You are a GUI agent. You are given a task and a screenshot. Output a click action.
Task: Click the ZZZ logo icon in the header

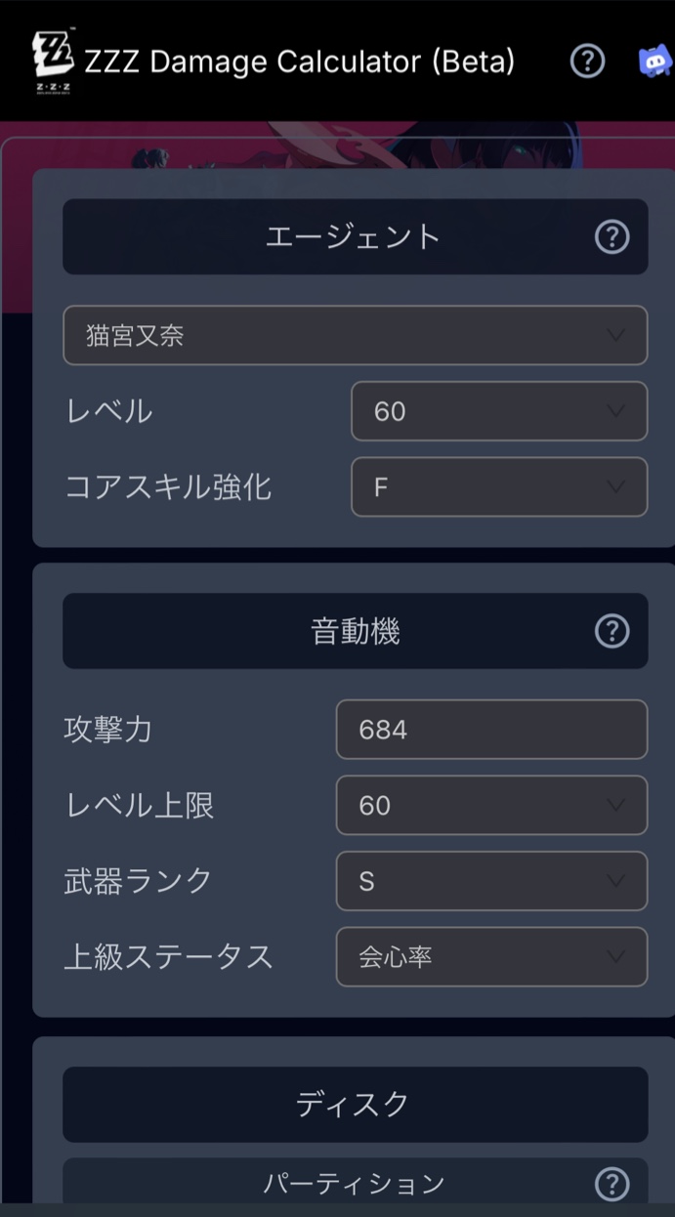[54, 61]
